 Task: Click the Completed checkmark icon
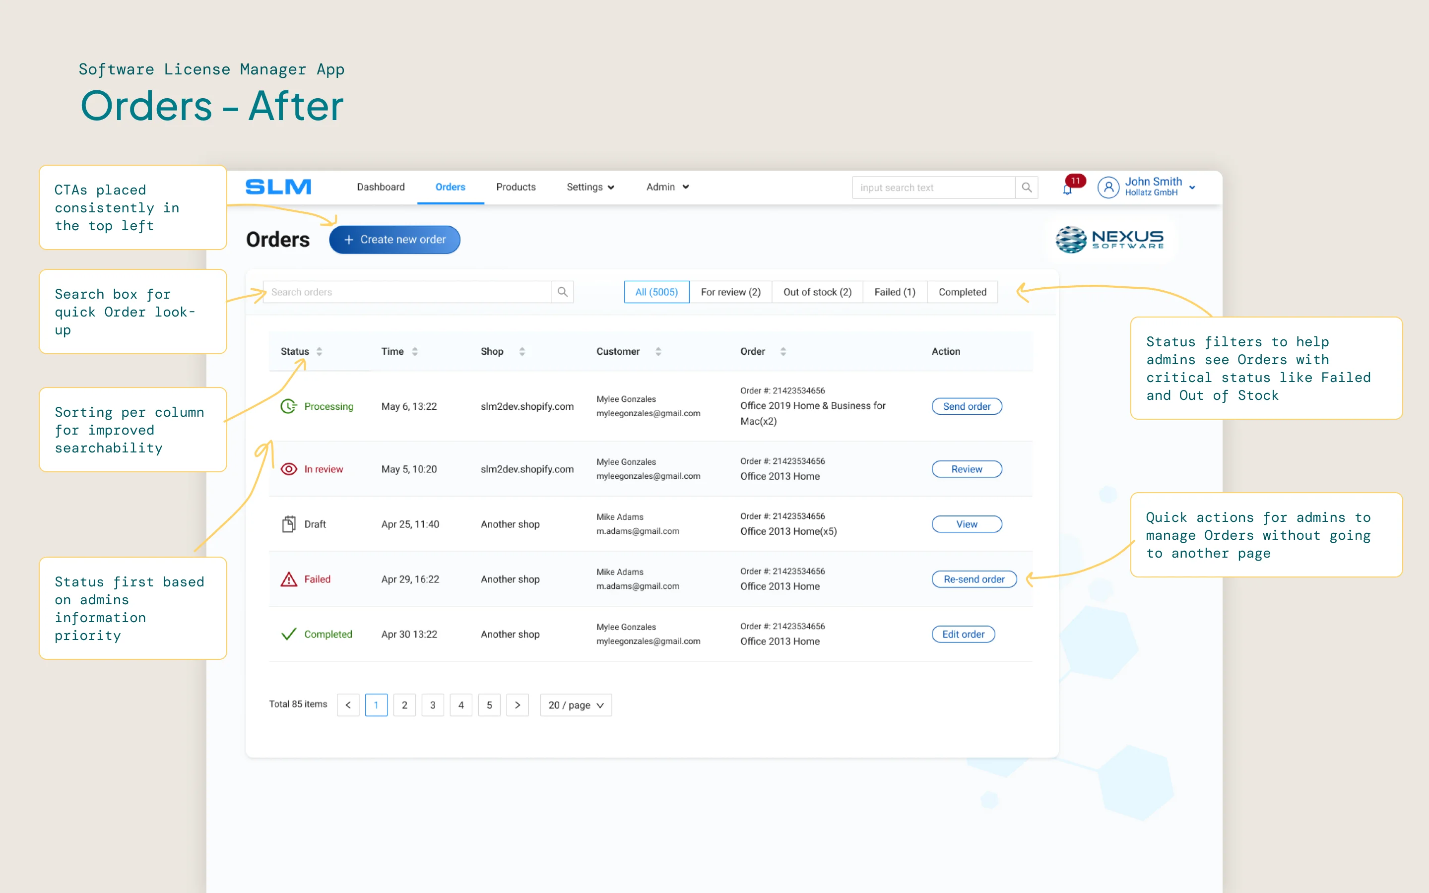point(289,635)
